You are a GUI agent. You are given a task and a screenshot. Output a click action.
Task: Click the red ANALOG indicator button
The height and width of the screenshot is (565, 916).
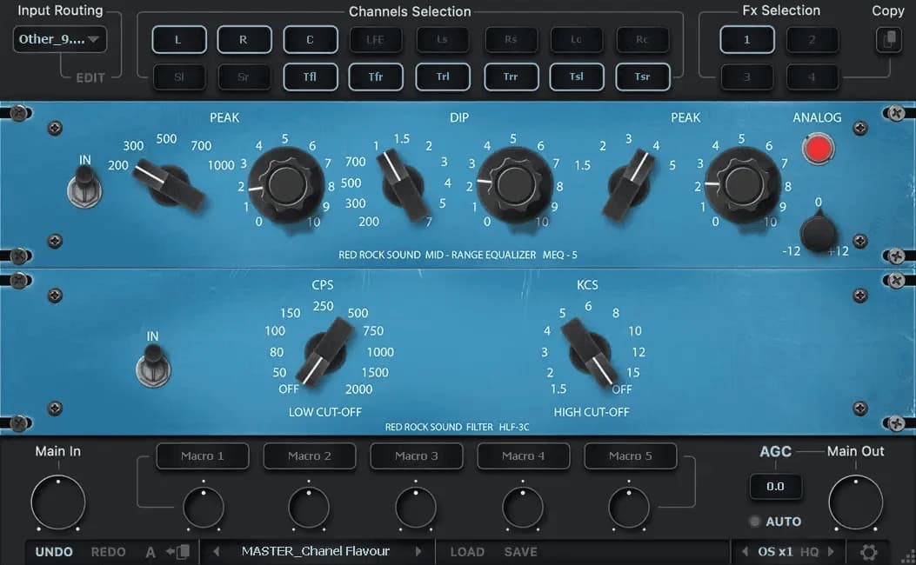pyautogui.click(x=817, y=150)
